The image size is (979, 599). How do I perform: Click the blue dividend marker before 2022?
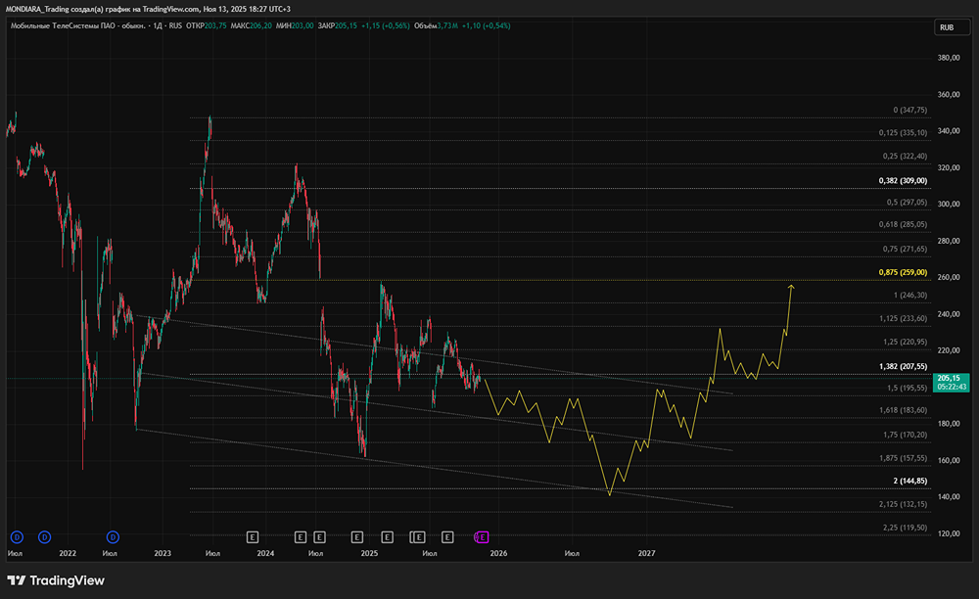pos(44,536)
